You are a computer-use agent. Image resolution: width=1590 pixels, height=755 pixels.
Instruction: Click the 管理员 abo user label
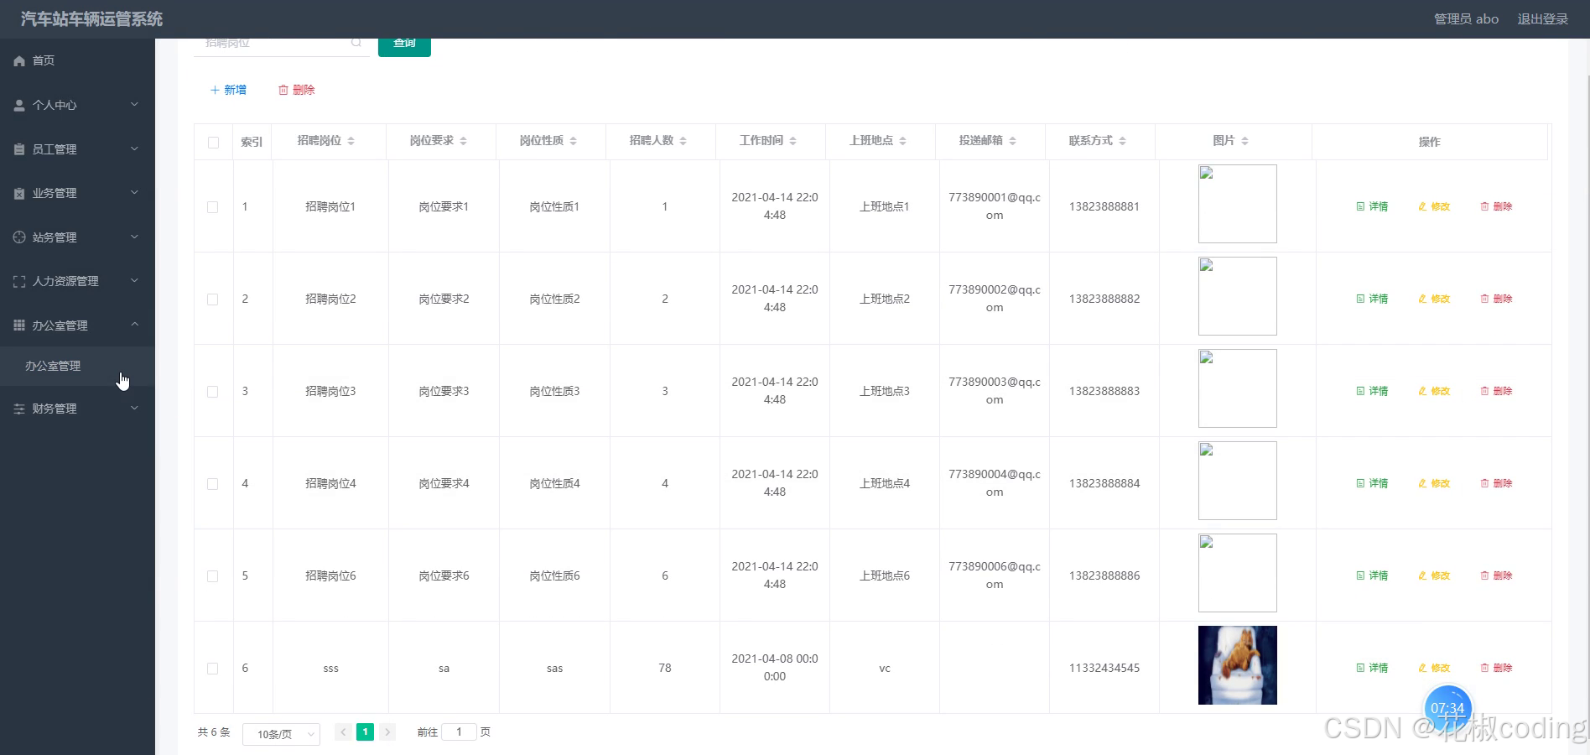(x=1466, y=19)
